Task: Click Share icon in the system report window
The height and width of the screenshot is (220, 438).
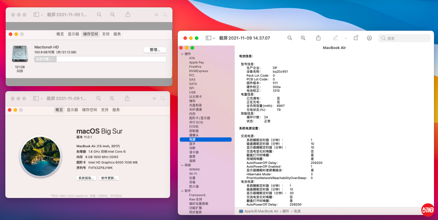Action: 318,38
